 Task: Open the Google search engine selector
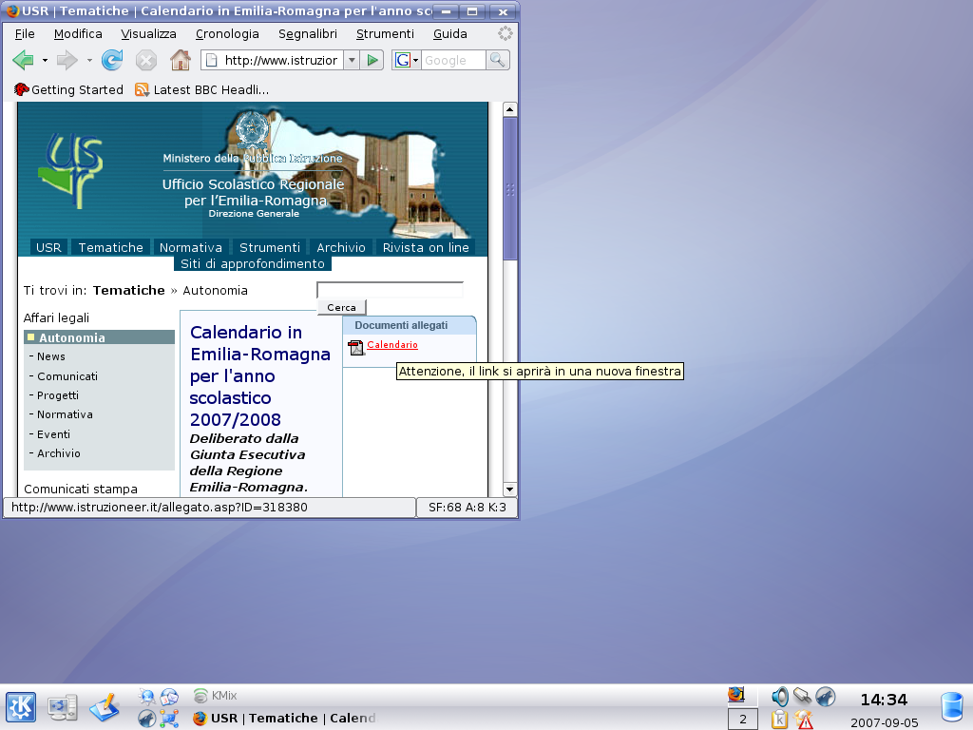pos(407,60)
